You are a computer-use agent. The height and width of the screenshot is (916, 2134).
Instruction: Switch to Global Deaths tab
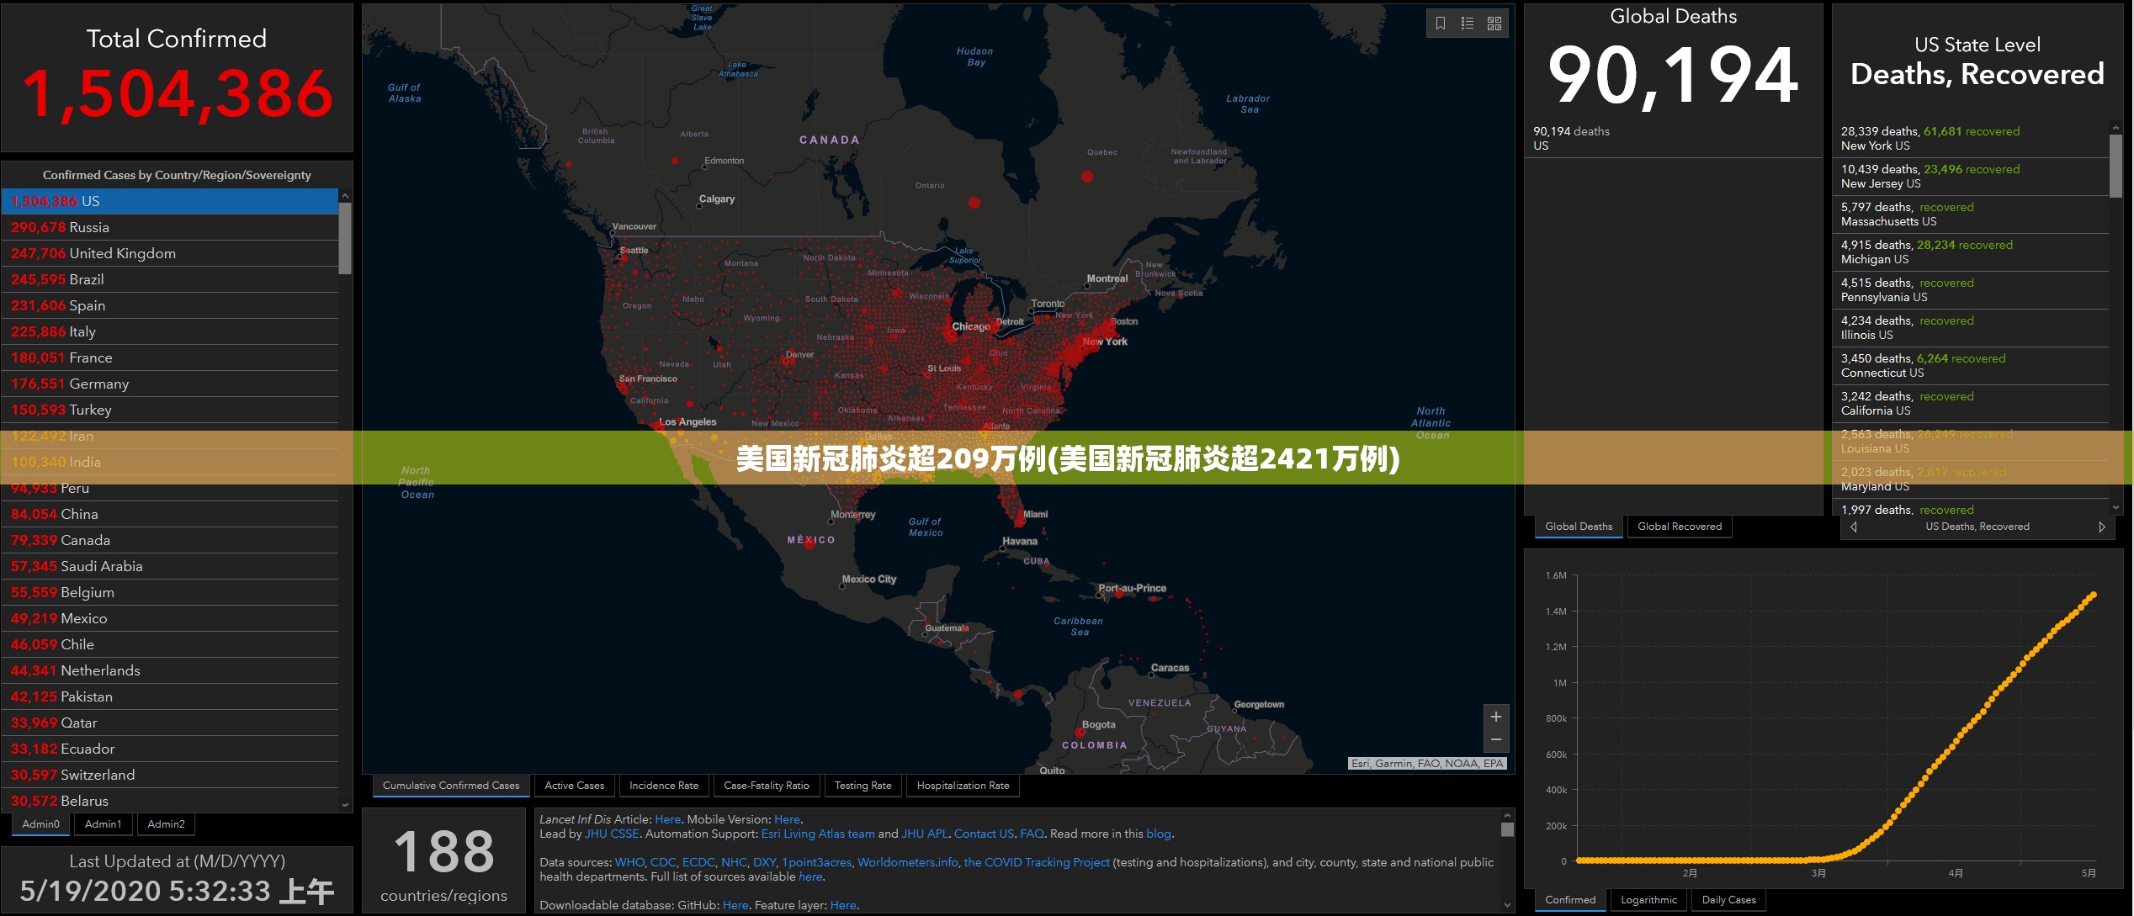pyautogui.click(x=1579, y=527)
